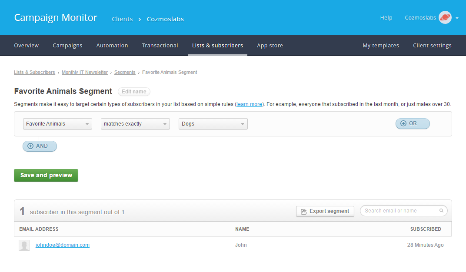Viewport: 466px width, 272px height.
Task: Open the Dogs value dropdown
Action: click(213, 124)
